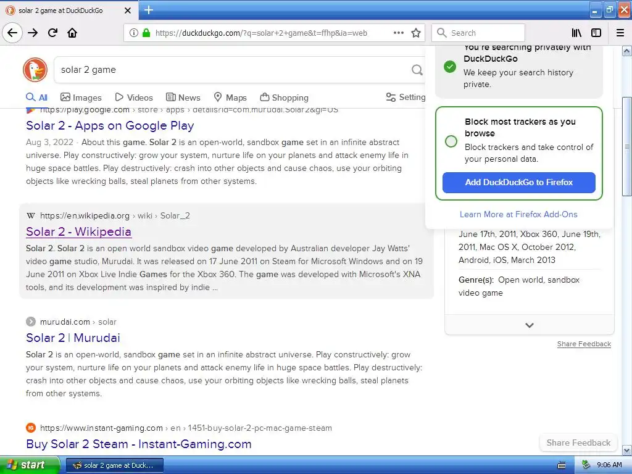Click the underlined Share Feedback link

[x=584, y=344]
